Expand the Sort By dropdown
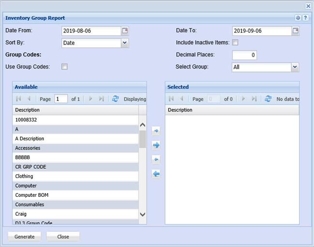The width and height of the screenshot is (314, 247). click(125, 43)
